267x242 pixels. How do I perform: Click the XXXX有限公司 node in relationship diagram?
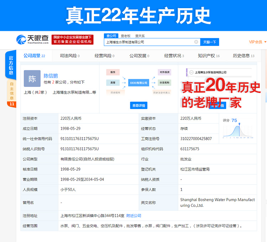click(x=139, y=83)
